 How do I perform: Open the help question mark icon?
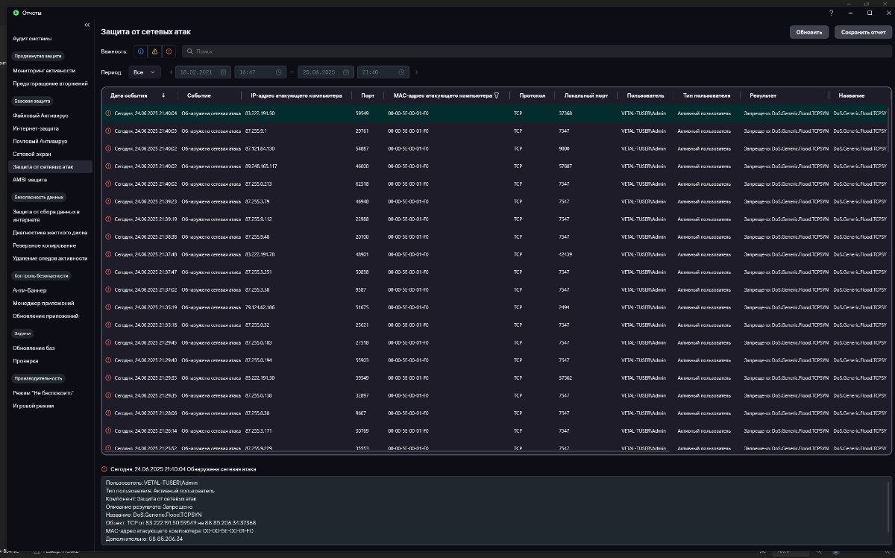(832, 13)
